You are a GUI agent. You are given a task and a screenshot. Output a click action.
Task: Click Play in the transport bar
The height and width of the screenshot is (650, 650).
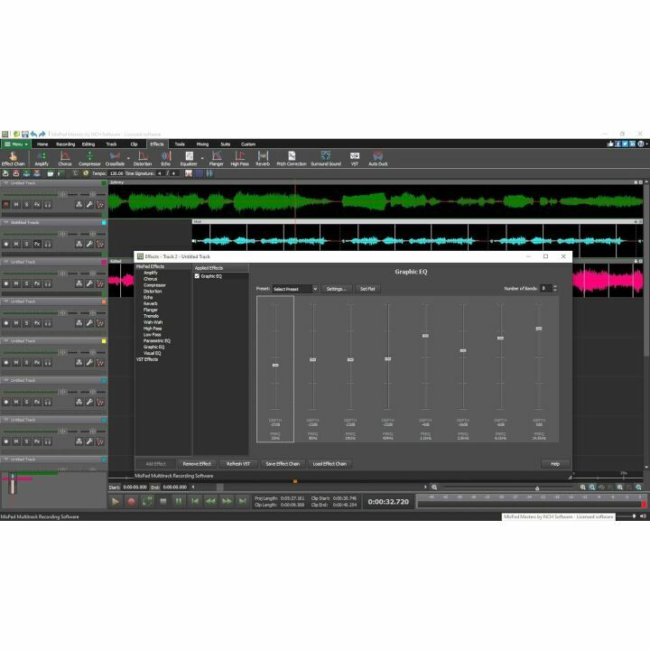click(x=116, y=501)
